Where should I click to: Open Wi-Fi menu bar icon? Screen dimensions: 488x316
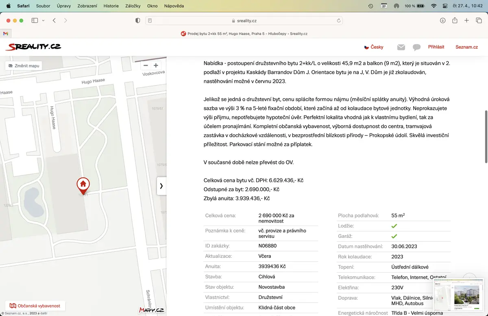click(434, 6)
